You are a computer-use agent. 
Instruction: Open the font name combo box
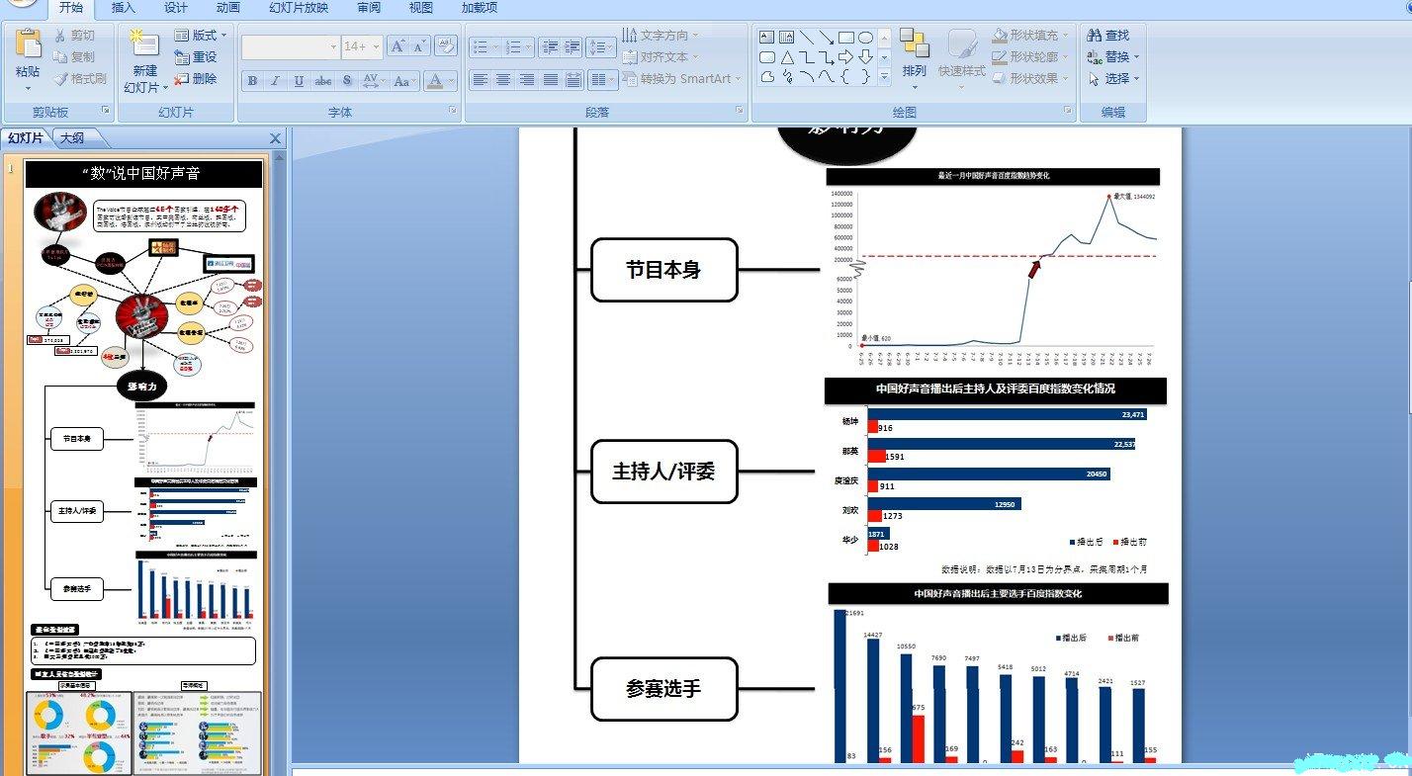(290, 46)
